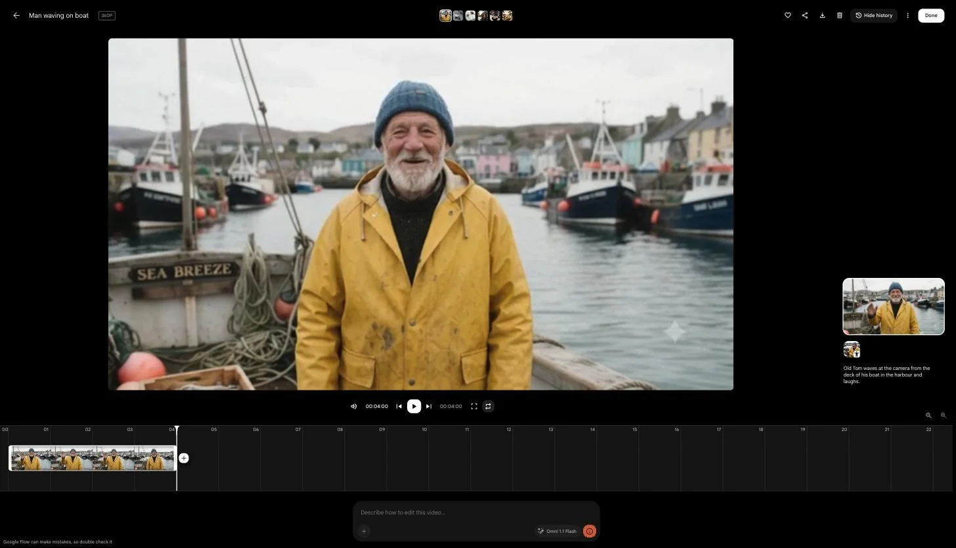Zoom in the timeline
This screenshot has height=548, width=956.
point(944,415)
